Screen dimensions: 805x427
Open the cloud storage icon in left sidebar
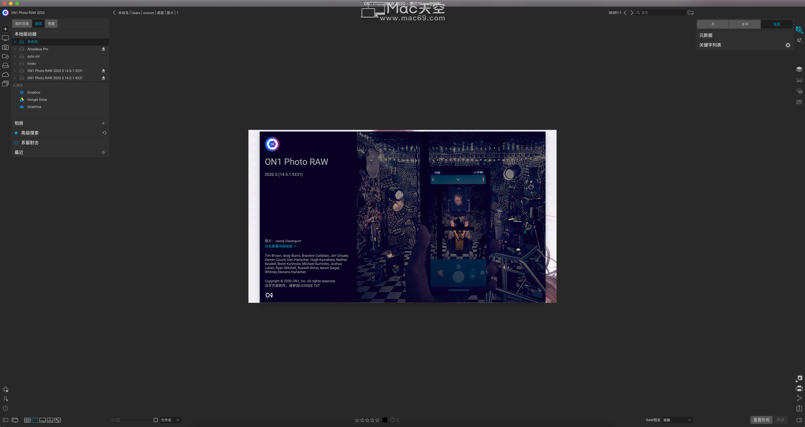click(x=5, y=75)
